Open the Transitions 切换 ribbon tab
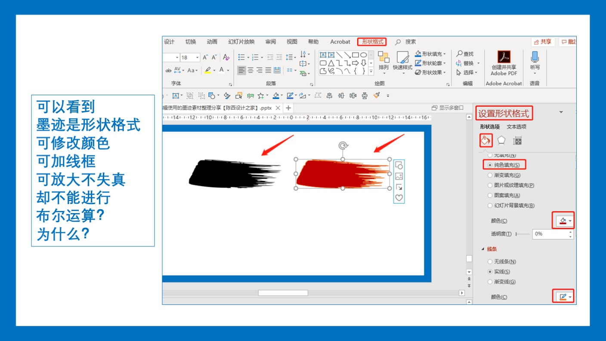Image resolution: width=606 pixels, height=341 pixels. 191,42
